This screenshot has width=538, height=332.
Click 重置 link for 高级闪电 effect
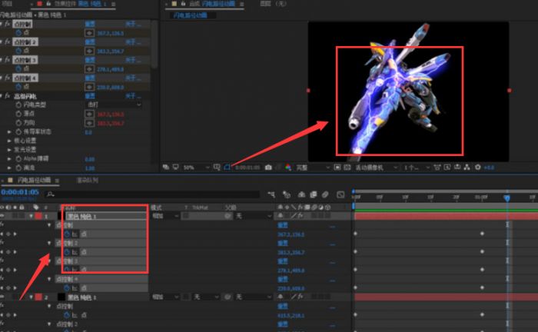(89, 96)
